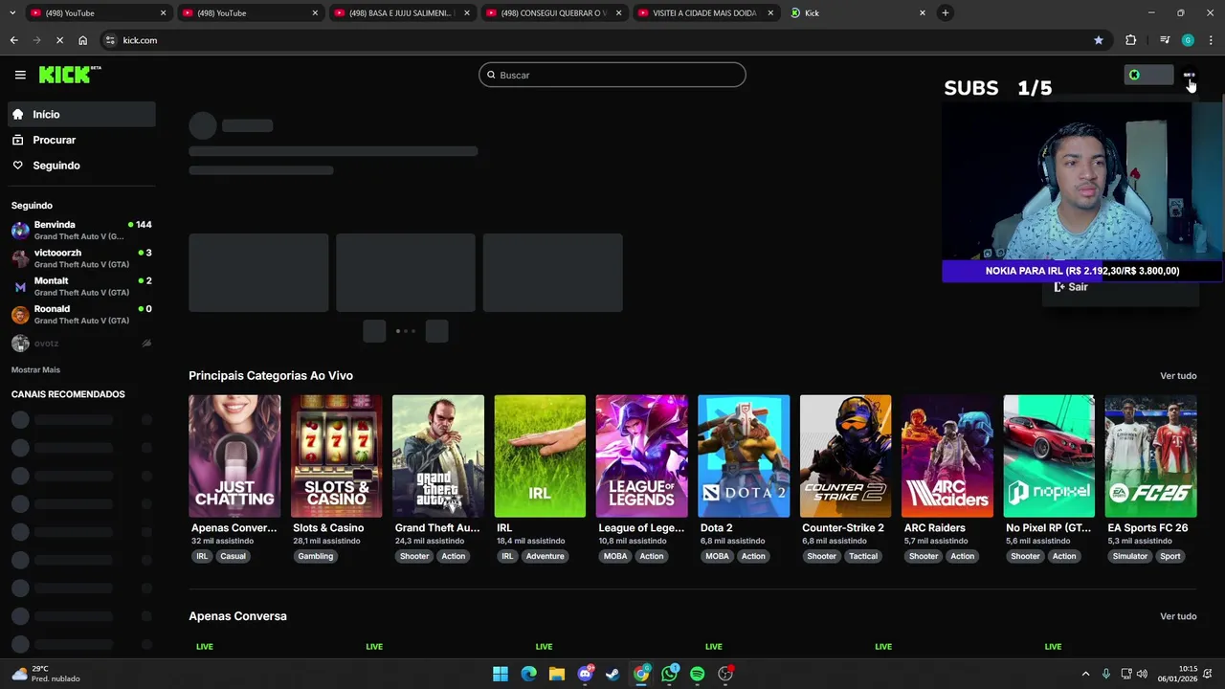
Task: Open Discord from the taskbar
Action: (x=585, y=675)
